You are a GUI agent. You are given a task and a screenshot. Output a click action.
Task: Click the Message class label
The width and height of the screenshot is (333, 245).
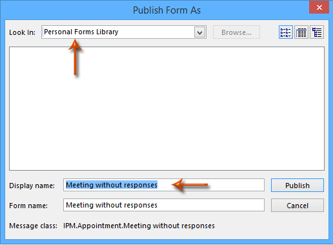click(x=33, y=226)
